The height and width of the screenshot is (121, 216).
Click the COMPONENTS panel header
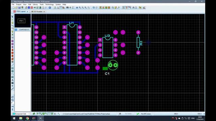(x=23, y=30)
